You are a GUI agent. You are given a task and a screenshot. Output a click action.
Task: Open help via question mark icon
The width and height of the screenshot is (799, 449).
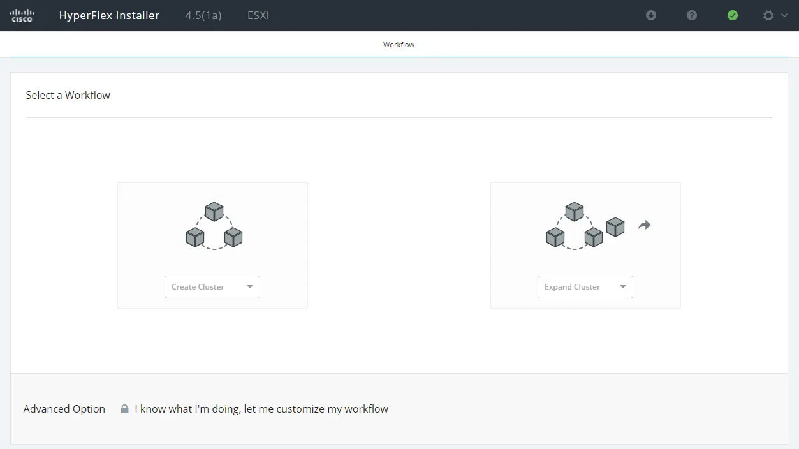point(691,15)
